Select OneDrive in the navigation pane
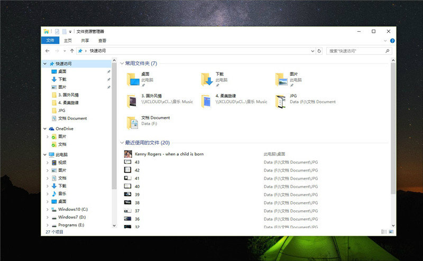This screenshot has height=261, width=423. click(x=64, y=128)
